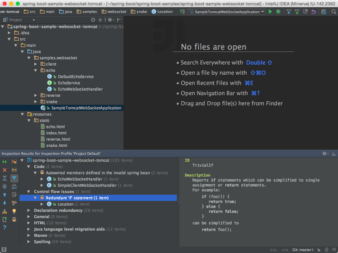Click the samples breadcrumb in the navigation bar
The height and width of the screenshot is (253, 338).
coord(87,12)
